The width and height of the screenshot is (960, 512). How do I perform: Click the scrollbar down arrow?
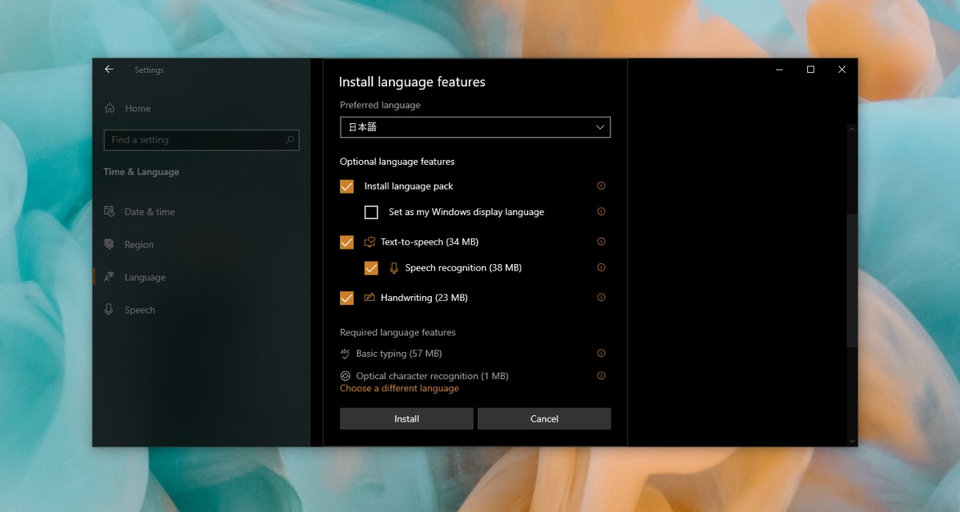click(x=852, y=440)
